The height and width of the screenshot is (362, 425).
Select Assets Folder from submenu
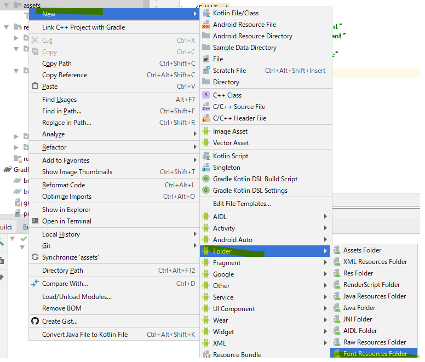tap(362, 250)
